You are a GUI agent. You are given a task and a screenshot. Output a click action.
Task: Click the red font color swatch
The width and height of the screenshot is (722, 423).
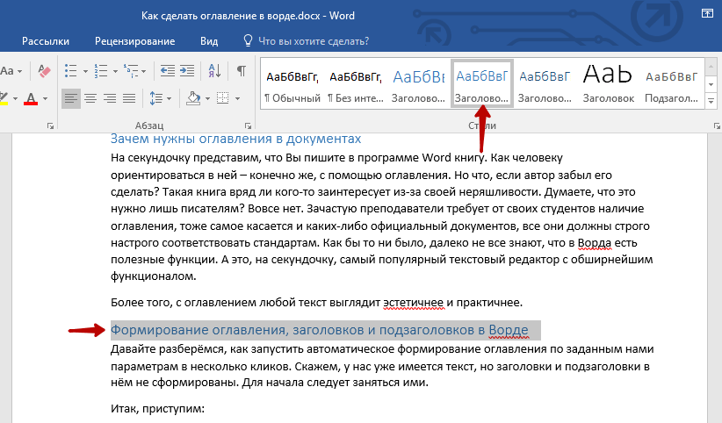pos(31,97)
